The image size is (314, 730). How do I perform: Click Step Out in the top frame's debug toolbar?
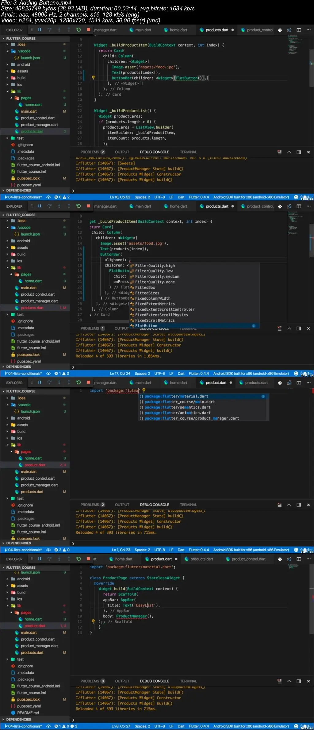coord(69,30)
